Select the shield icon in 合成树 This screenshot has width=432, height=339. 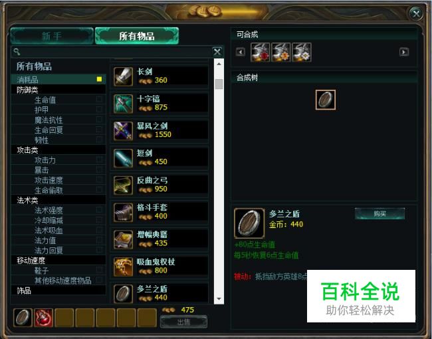(x=326, y=100)
